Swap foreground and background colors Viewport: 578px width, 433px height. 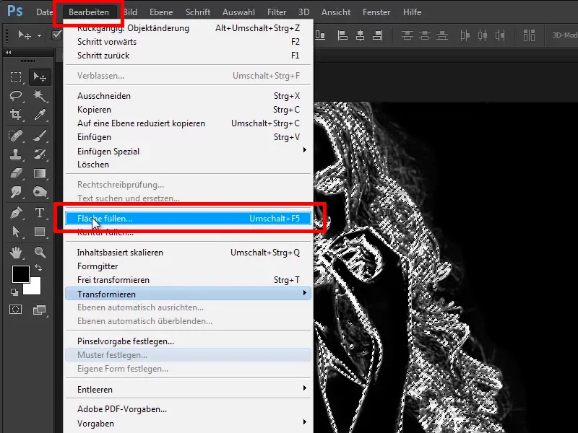pyautogui.click(x=38, y=267)
